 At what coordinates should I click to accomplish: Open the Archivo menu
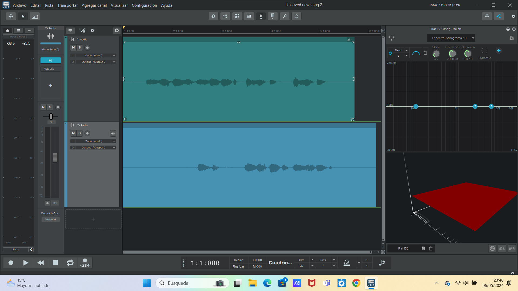coord(20,5)
